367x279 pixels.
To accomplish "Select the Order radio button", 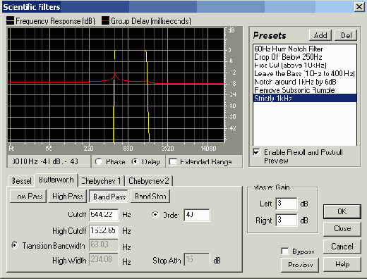I will tap(155, 215).
